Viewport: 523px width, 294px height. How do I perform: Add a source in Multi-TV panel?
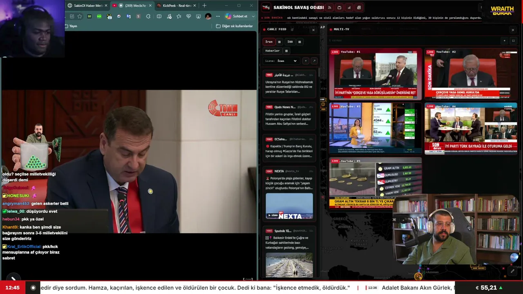504,41
